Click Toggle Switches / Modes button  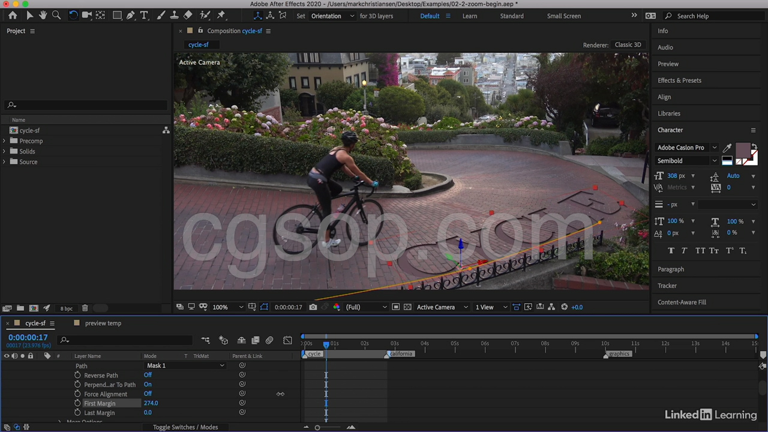[185, 427]
